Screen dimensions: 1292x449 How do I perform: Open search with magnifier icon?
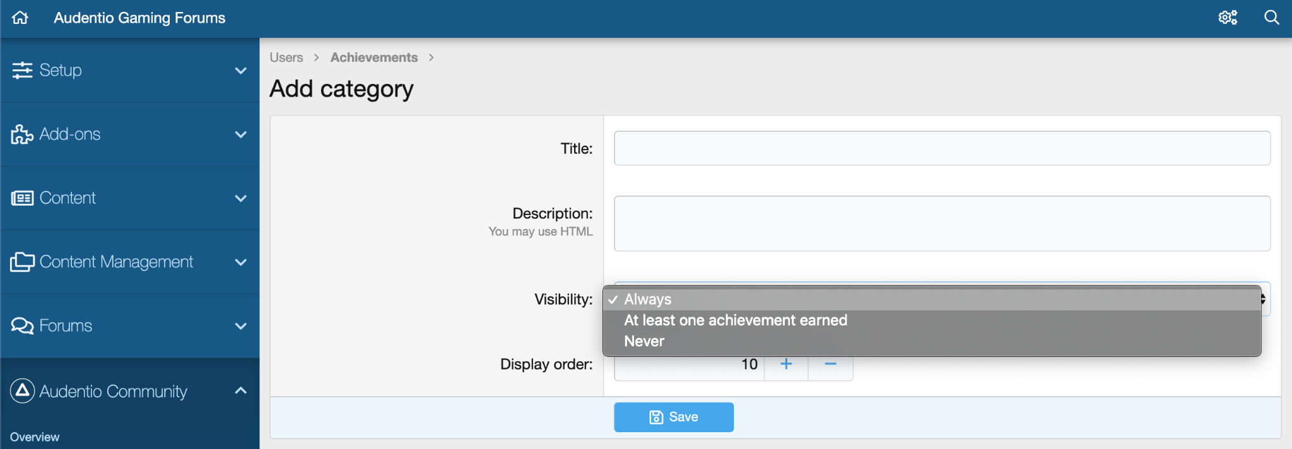pos(1271,18)
